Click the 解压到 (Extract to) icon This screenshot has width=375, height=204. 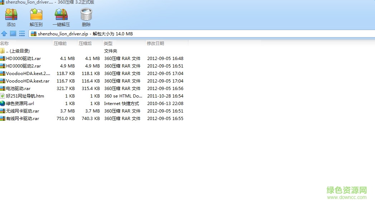36,15
